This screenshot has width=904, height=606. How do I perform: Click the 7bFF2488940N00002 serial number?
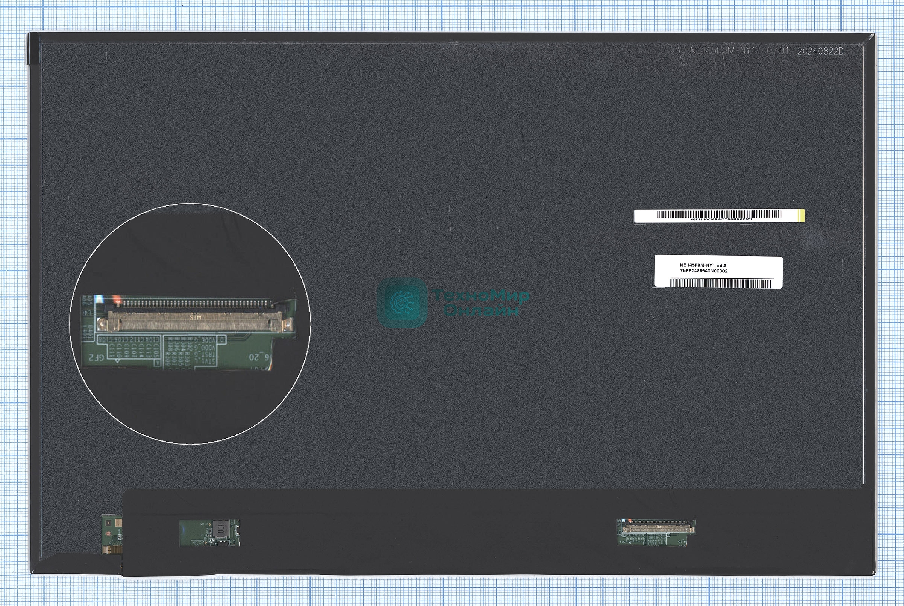(x=704, y=270)
